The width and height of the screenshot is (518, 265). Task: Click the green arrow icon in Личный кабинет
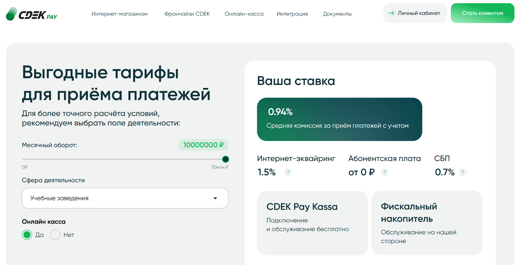[391, 13]
